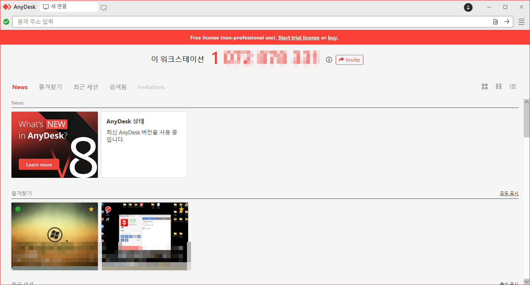Viewport: 530px width, 285px height.
Task: Open the hamburger main menu
Action: [522, 21]
